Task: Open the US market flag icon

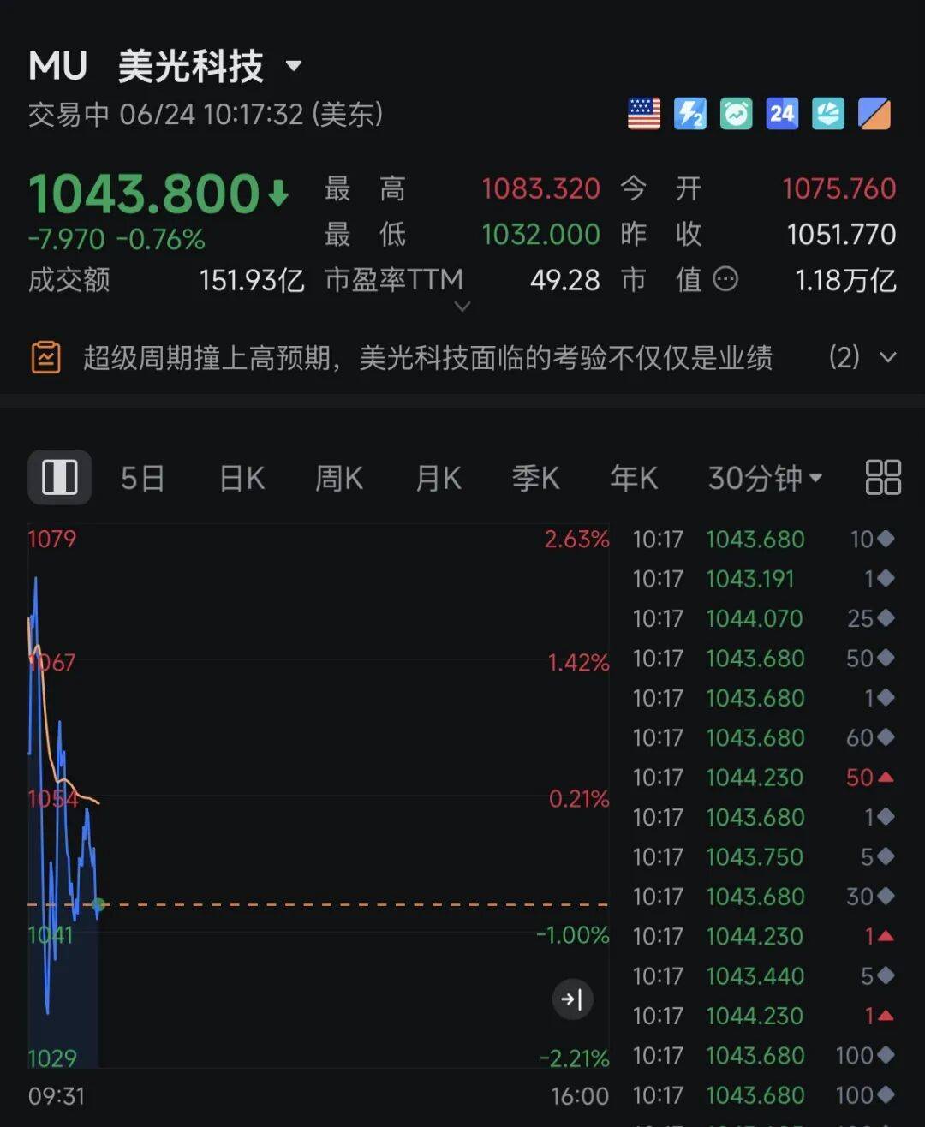Action: 644,114
